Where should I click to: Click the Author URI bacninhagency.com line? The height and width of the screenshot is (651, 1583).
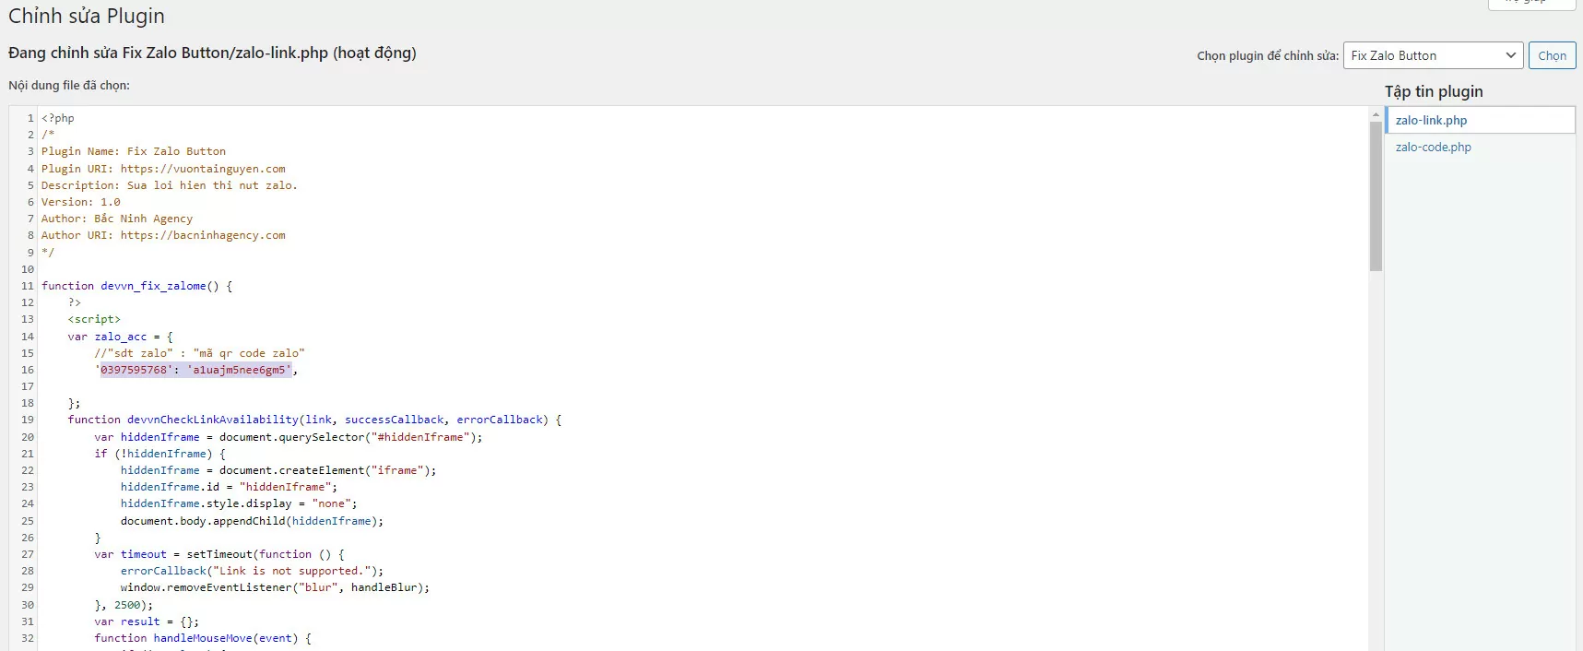[x=163, y=235]
